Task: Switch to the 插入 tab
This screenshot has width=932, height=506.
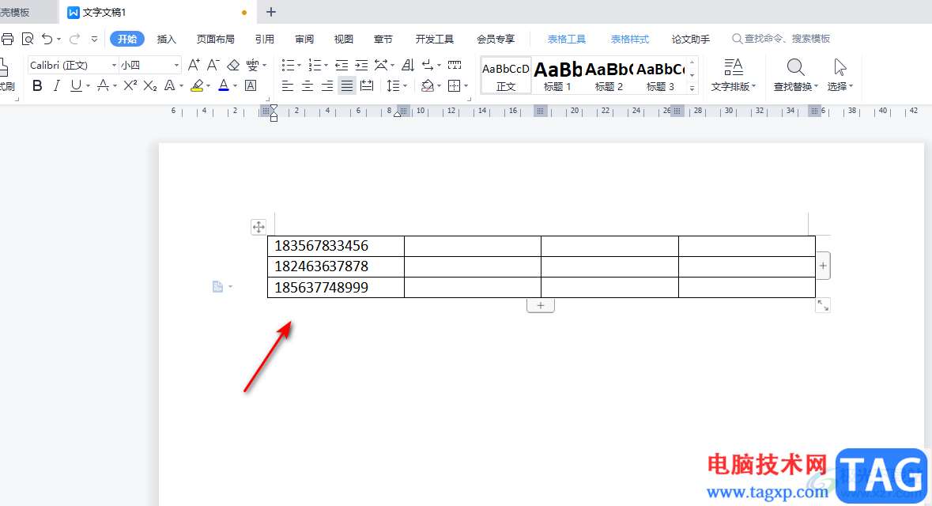Action: coord(167,40)
